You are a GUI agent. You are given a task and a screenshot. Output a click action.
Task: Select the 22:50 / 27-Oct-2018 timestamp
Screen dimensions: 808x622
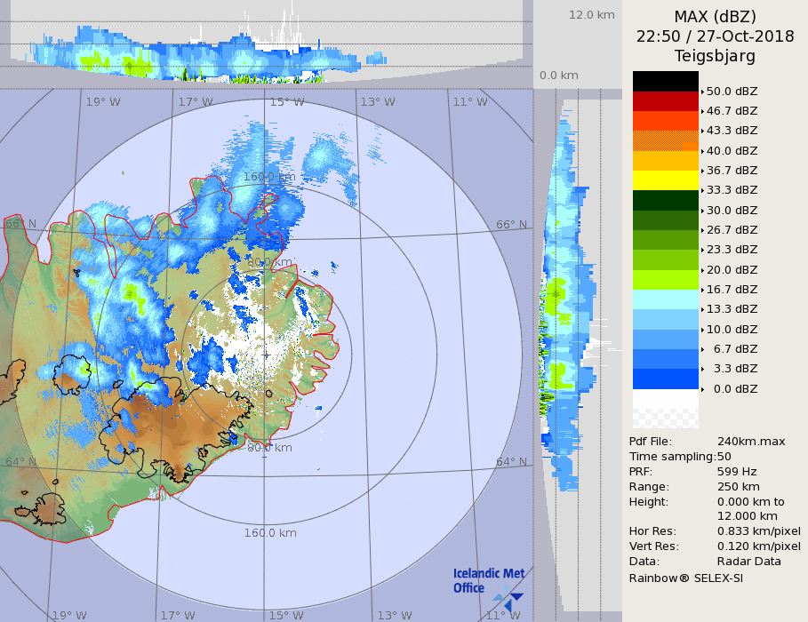(x=715, y=36)
